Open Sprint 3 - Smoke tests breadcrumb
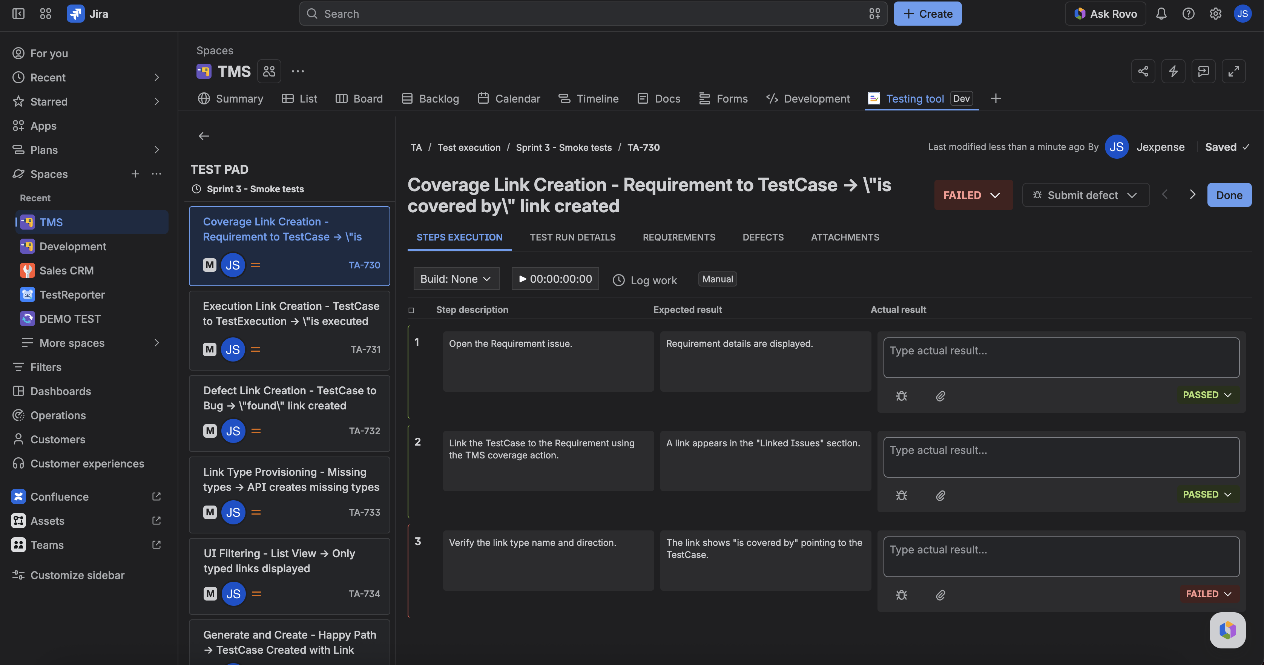Image resolution: width=1264 pixels, height=665 pixels. 564,147
